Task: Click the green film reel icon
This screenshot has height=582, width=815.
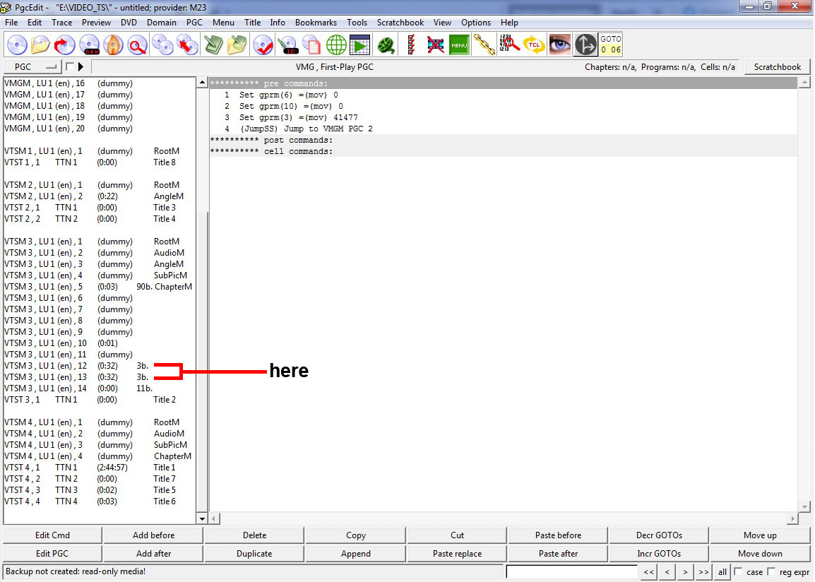Action: [x=386, y=45]
